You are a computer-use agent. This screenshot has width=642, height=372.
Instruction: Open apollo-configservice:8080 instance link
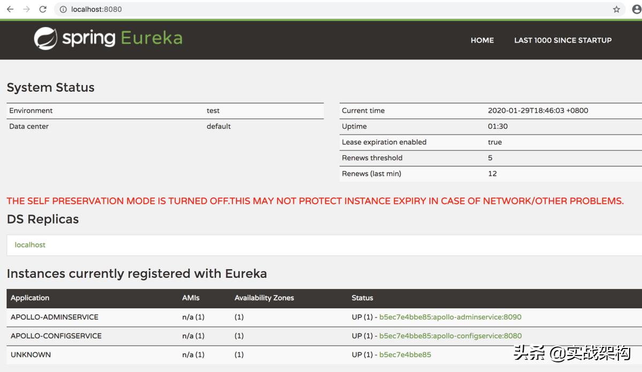click(x=450, y=336)
